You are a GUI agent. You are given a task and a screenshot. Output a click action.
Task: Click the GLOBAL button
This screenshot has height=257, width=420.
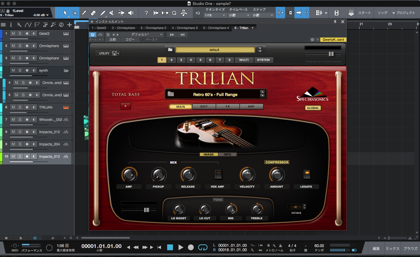pos(313,108)
